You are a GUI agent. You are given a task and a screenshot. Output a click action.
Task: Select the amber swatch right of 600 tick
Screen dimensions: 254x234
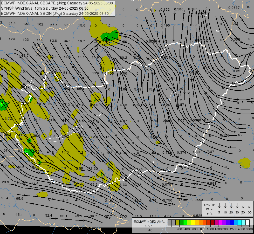pos(197,222)
